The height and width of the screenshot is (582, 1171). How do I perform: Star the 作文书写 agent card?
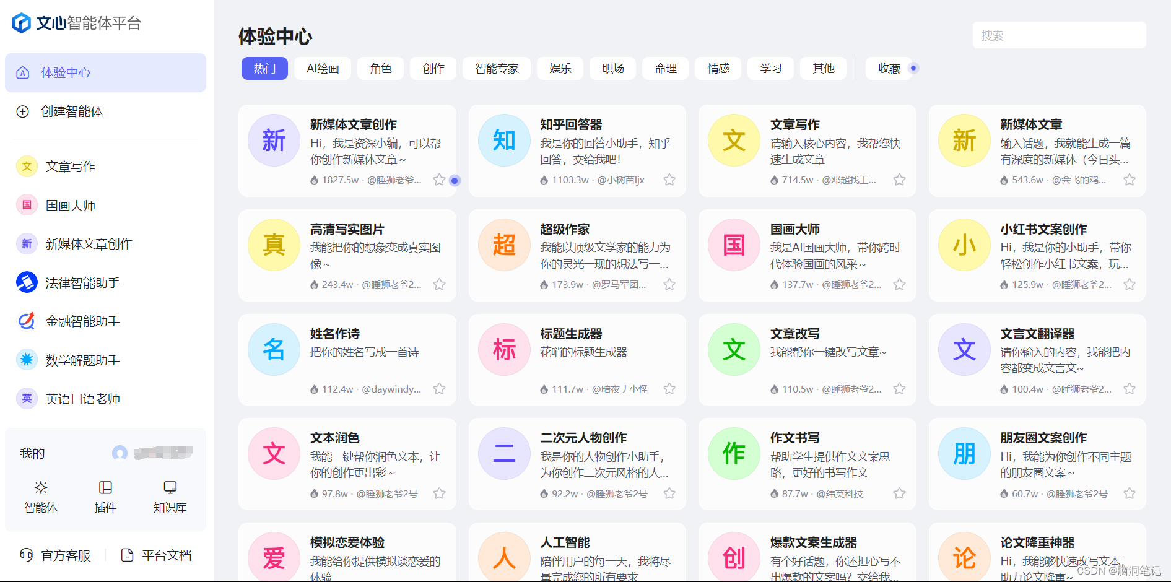(899, 493)
